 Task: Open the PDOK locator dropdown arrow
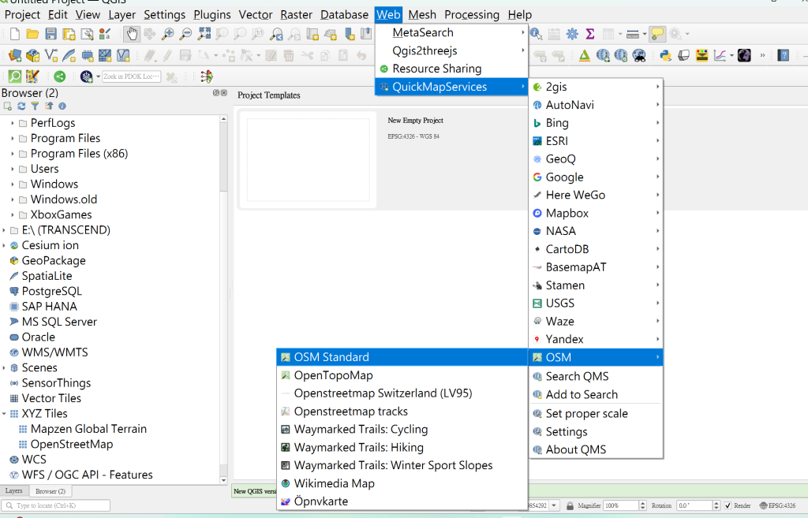click(98, 76)
